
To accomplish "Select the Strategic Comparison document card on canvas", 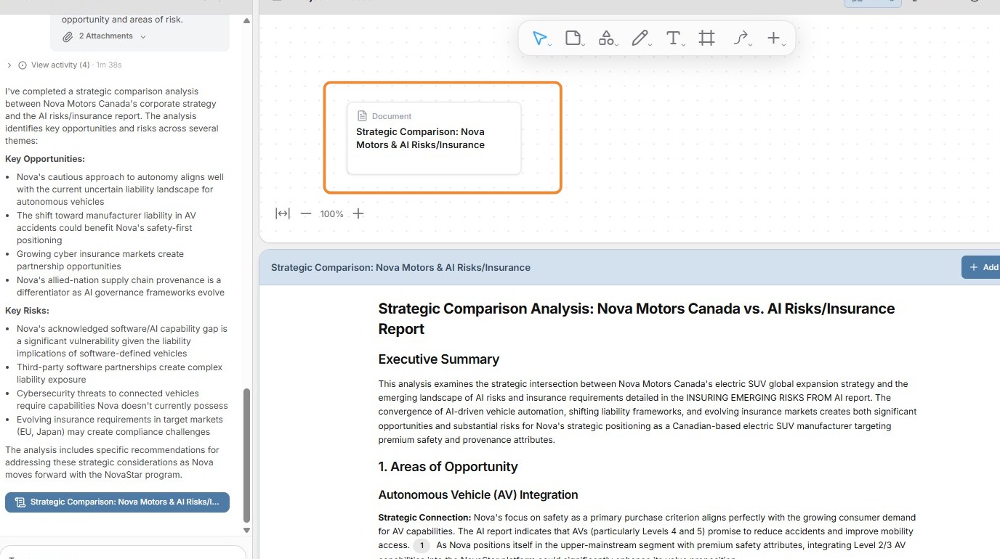I will click(434, 138).
